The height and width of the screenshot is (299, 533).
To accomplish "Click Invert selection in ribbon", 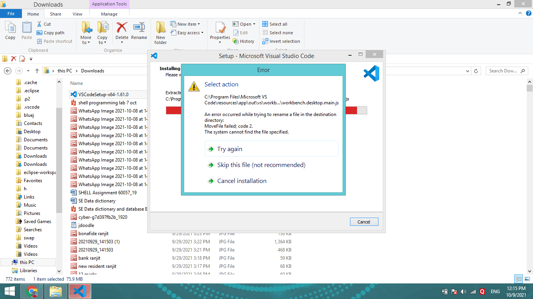I will tap(281, 41).
